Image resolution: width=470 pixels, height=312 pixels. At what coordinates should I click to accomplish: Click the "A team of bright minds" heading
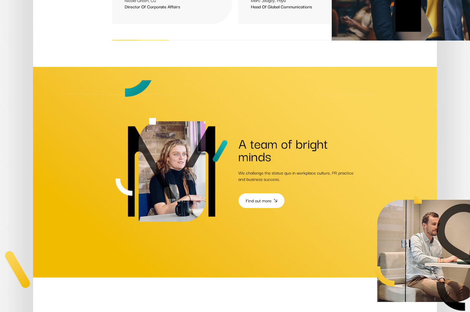click(283, 151)
